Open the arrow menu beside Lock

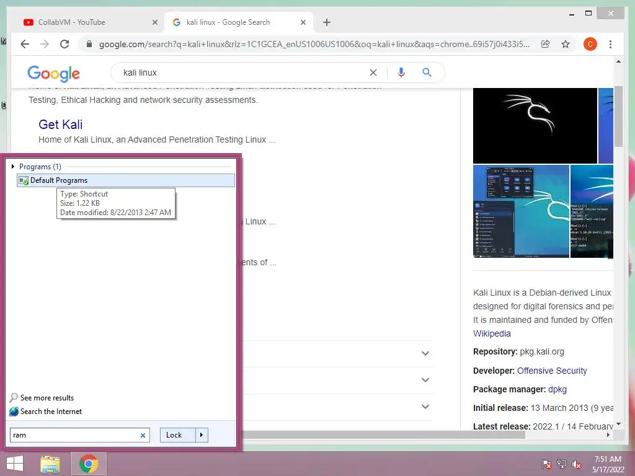tap(202, 435)
